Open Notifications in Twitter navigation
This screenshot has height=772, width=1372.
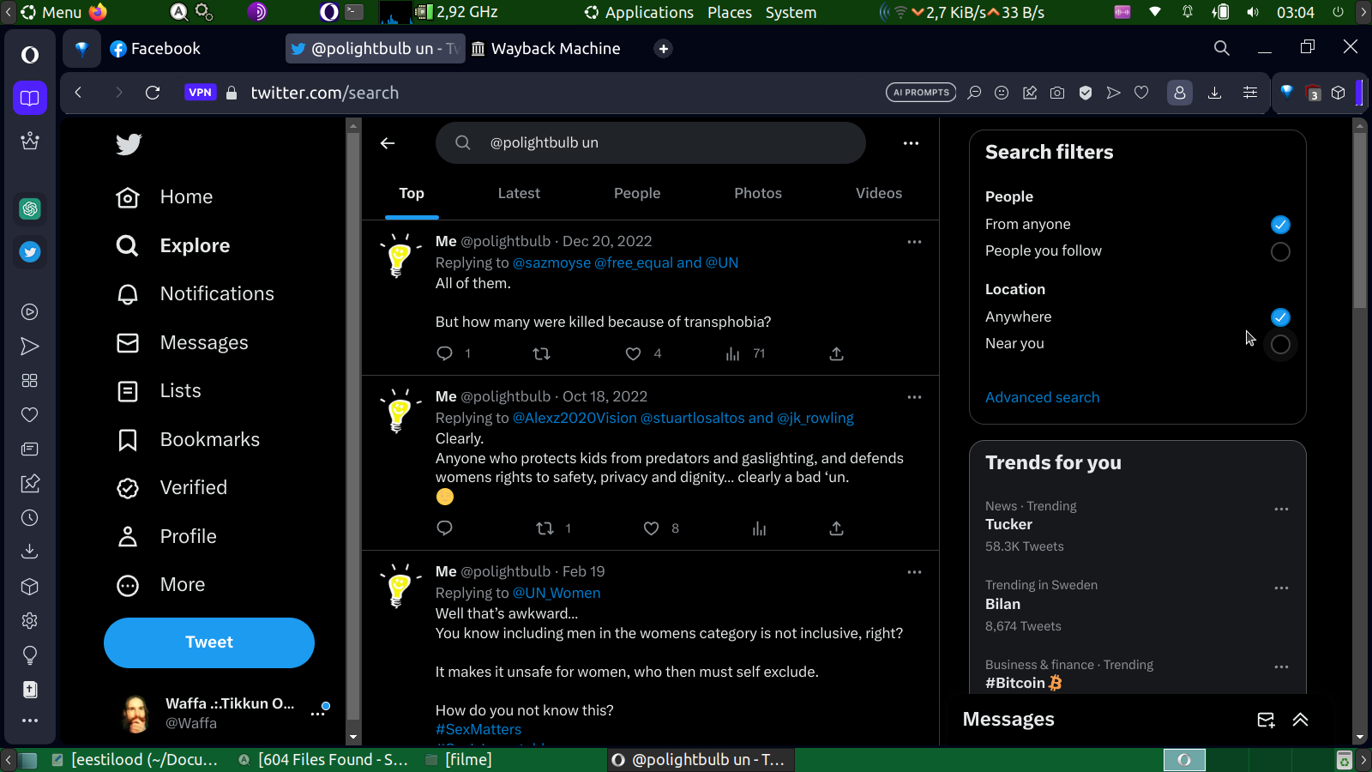click(195, 294)
